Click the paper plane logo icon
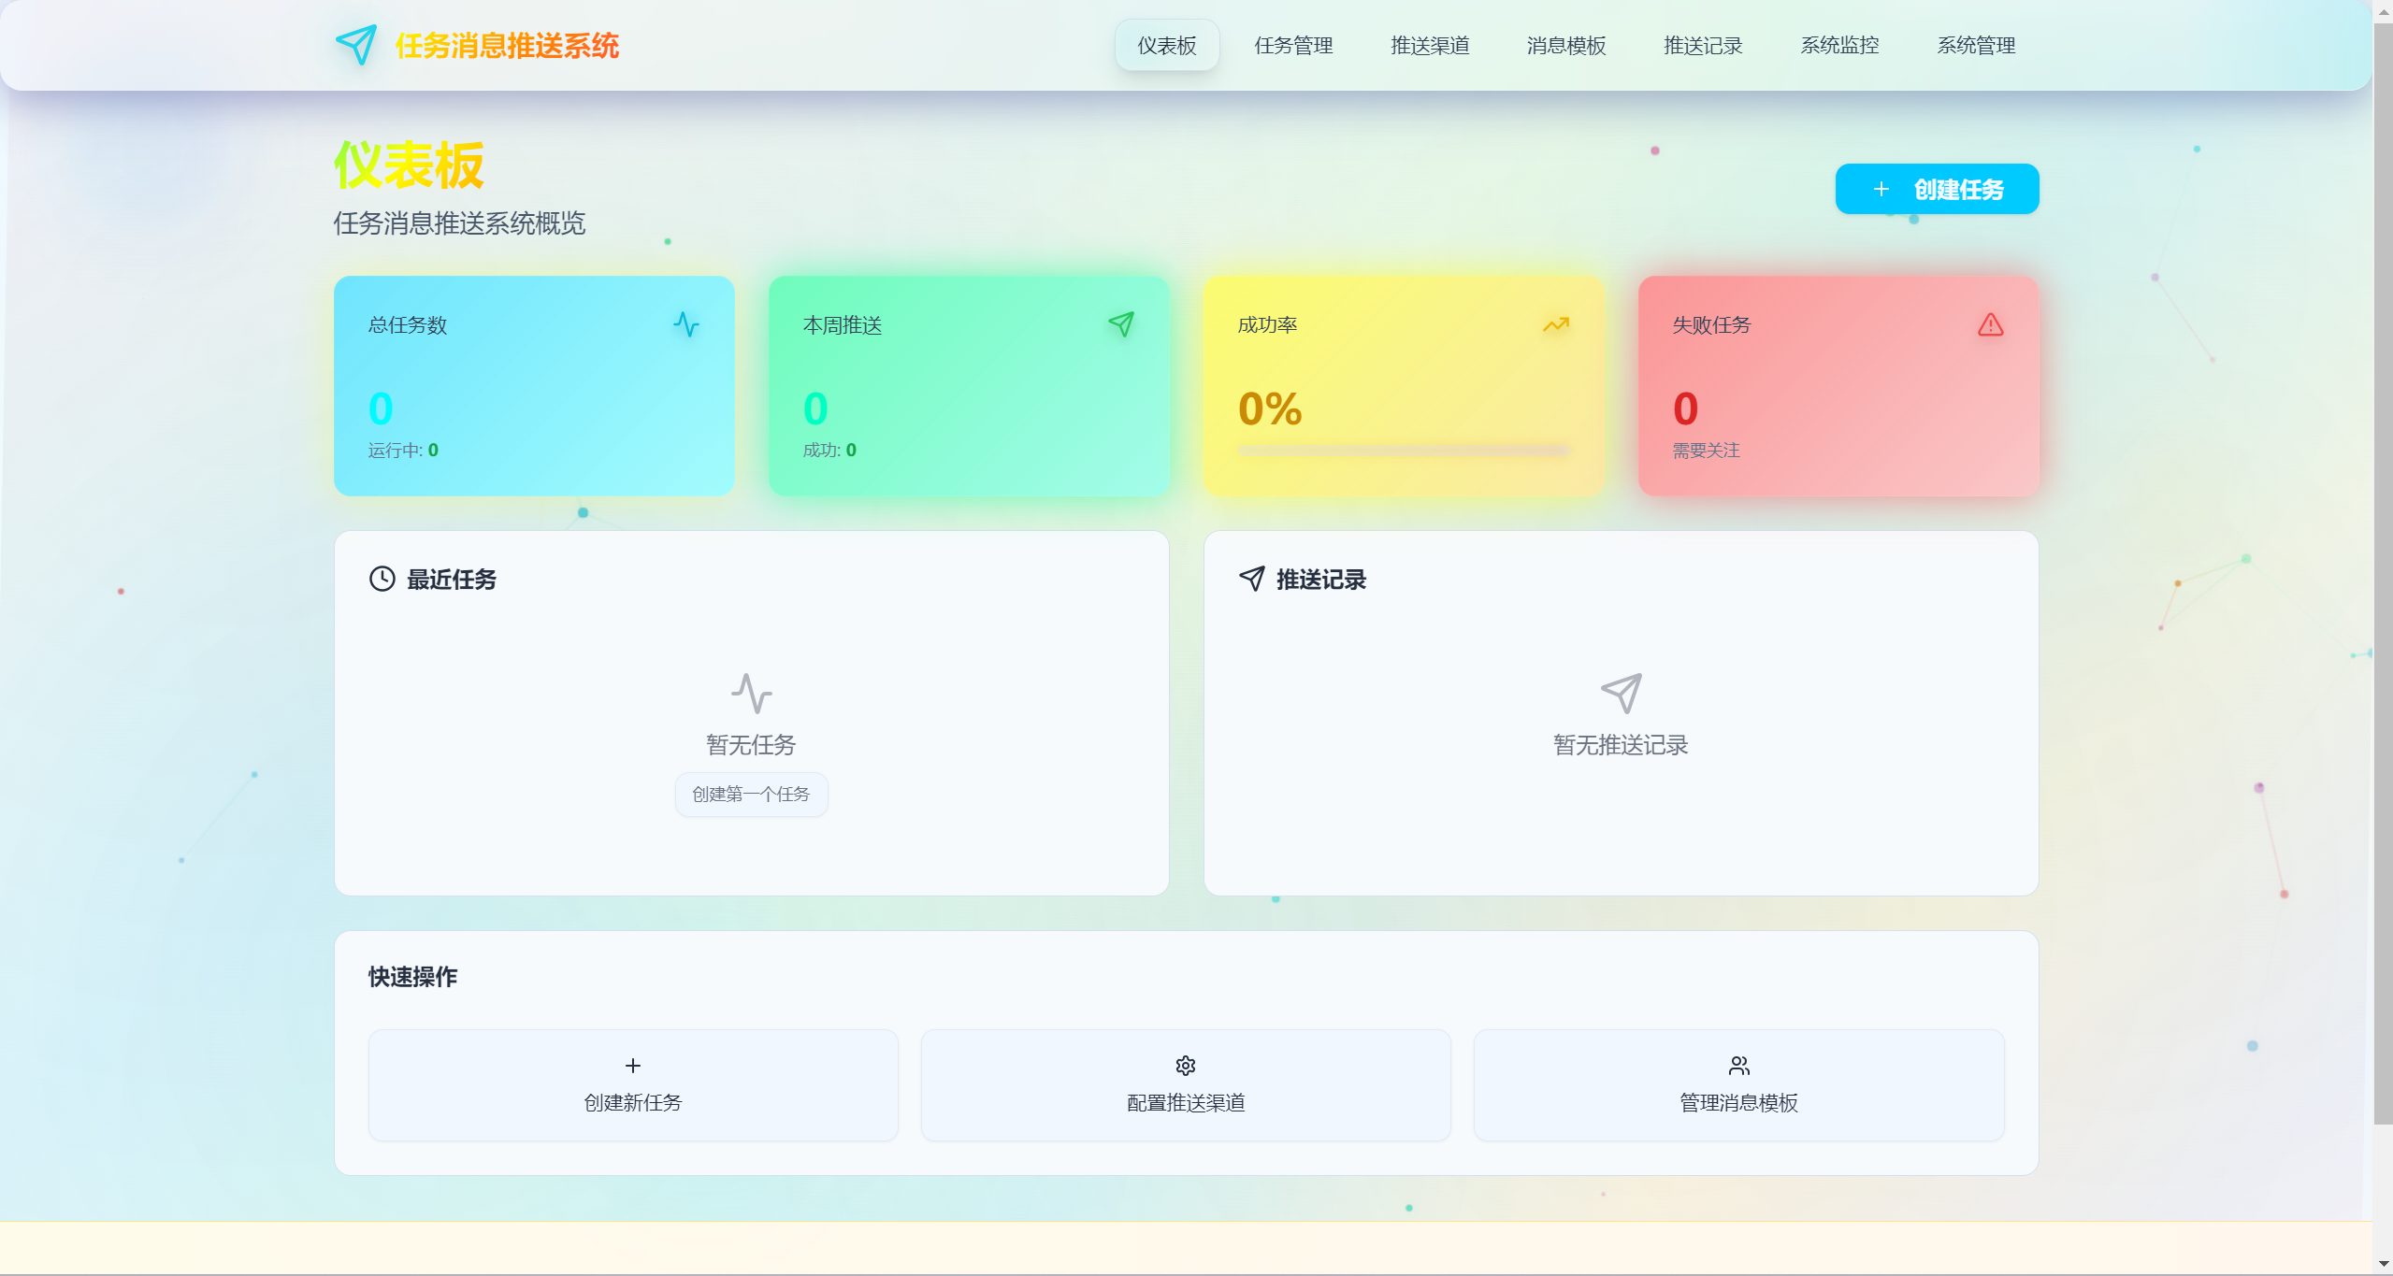The image size is (2393, 1276). click(x=356, y=45)
